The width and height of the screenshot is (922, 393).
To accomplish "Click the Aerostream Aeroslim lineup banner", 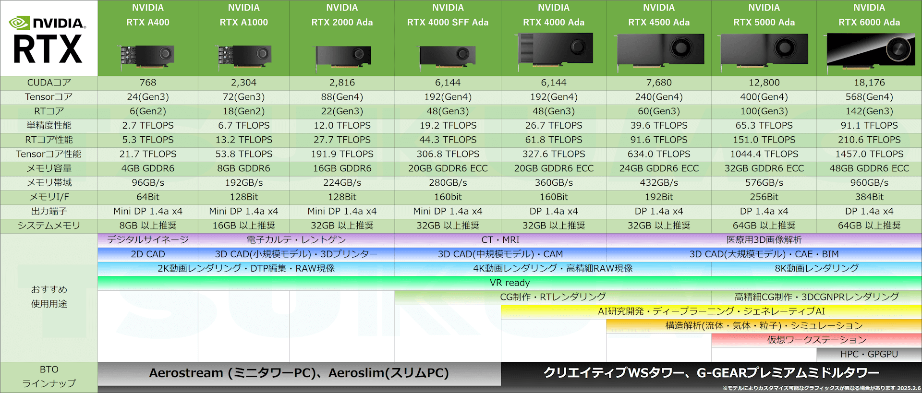I will pos(299,373).
